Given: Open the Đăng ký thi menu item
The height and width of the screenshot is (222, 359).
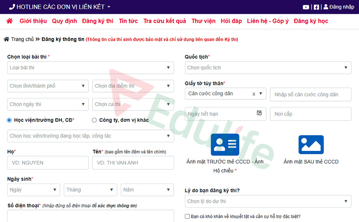Looking at the screenshot, I should (x=98, y=21).
